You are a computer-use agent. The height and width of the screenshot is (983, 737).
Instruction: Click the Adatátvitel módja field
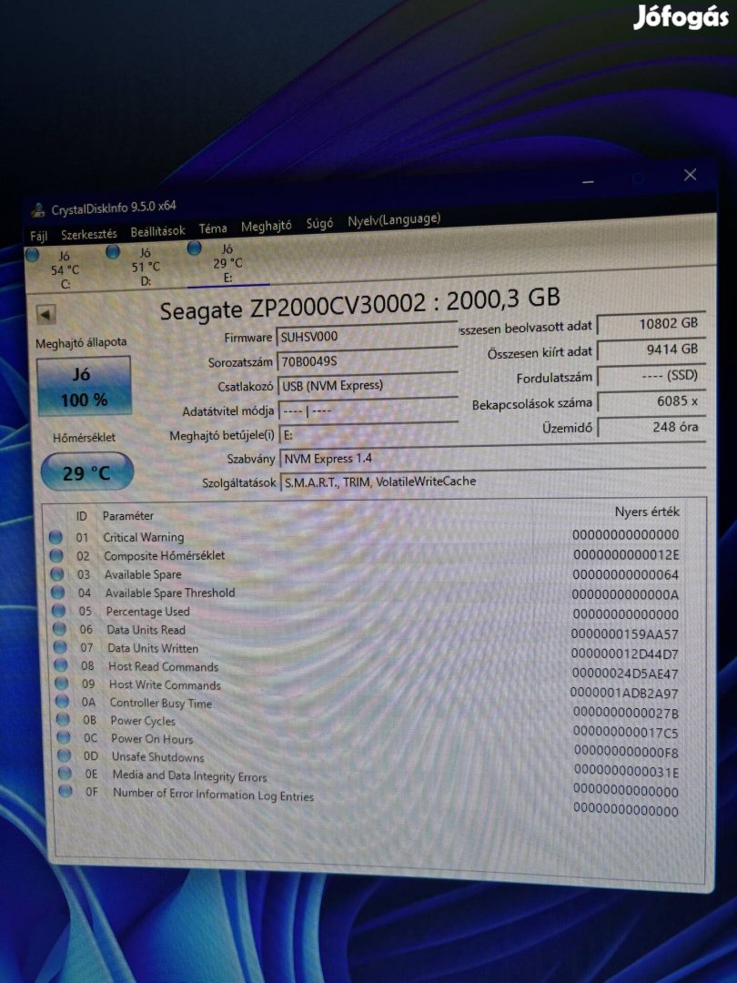pyautogui.click(x=368, y=410)
